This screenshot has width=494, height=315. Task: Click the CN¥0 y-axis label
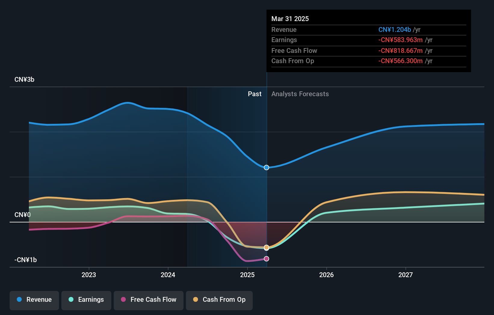click(23, 215)
